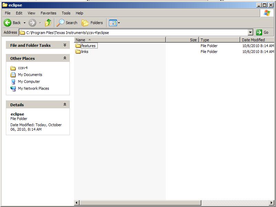Select the links folder icon

pyautogui.click(x=78, y=52)
